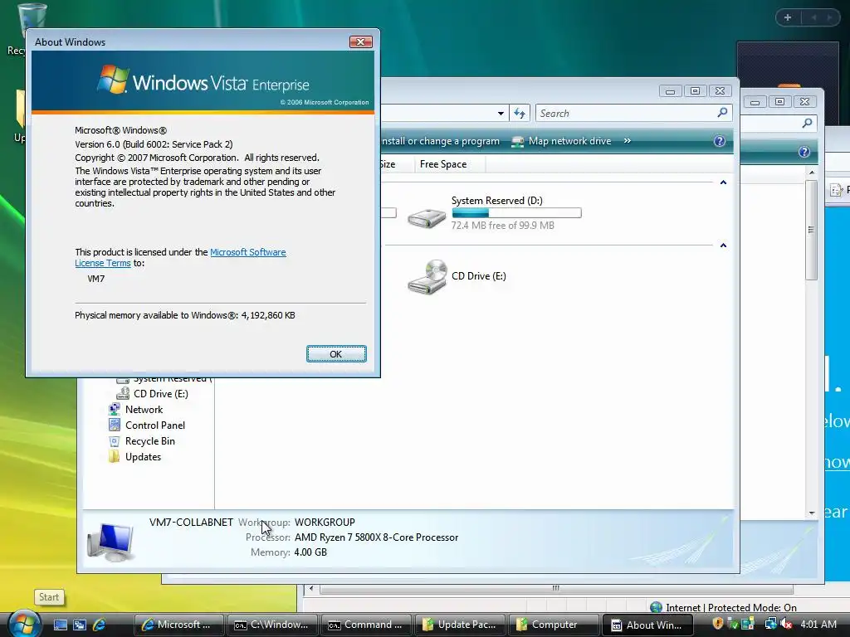
Task: Click the magnifier icon in Computer search box
Action: coord(722,113)
